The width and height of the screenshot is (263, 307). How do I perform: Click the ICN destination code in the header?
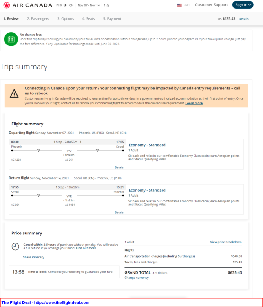[71, 5]
